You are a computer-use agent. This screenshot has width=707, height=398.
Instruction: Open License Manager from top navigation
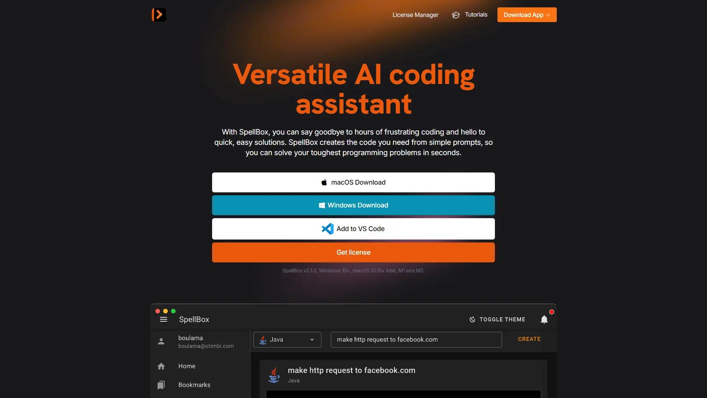point(415,15)
